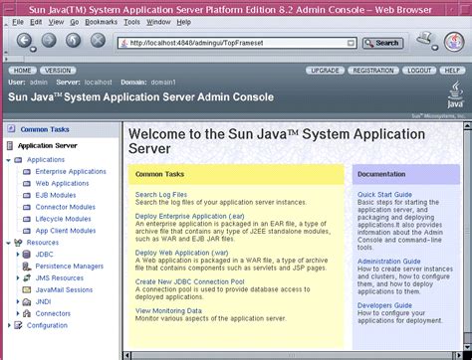Click the REGISTRATION button
Image resolution: width=472 pixels, height=360 pixels.
[373, 71]
